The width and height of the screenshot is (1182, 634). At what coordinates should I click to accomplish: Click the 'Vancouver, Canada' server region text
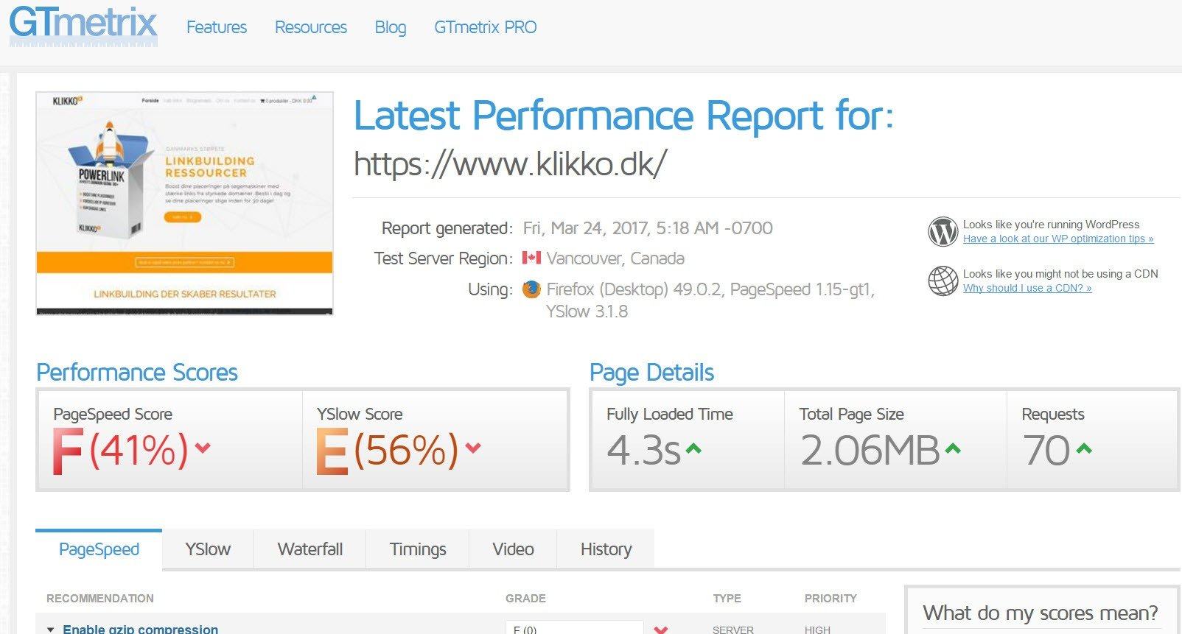coord(615,258)
